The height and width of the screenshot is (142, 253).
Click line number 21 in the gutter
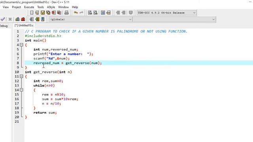point(17,121)
